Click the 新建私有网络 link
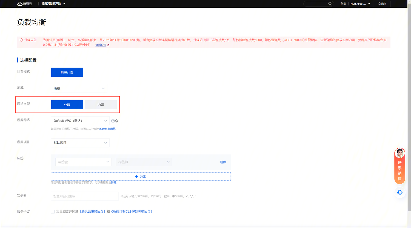This screenshot has width=411, height=228. point(107,129)
